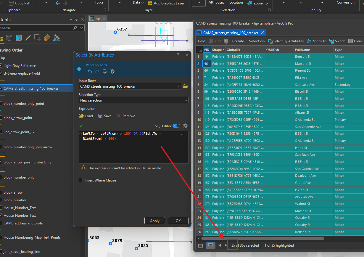Viewport: 364px width, 257px height.
Task: Select the List By Selection icon
Action: pyautogui.click(x=19, y=38)
